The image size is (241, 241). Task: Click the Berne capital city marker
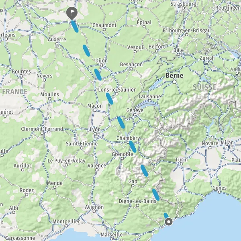(174, 82)
